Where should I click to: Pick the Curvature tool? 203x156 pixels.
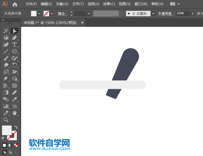(x=6, y=45)
